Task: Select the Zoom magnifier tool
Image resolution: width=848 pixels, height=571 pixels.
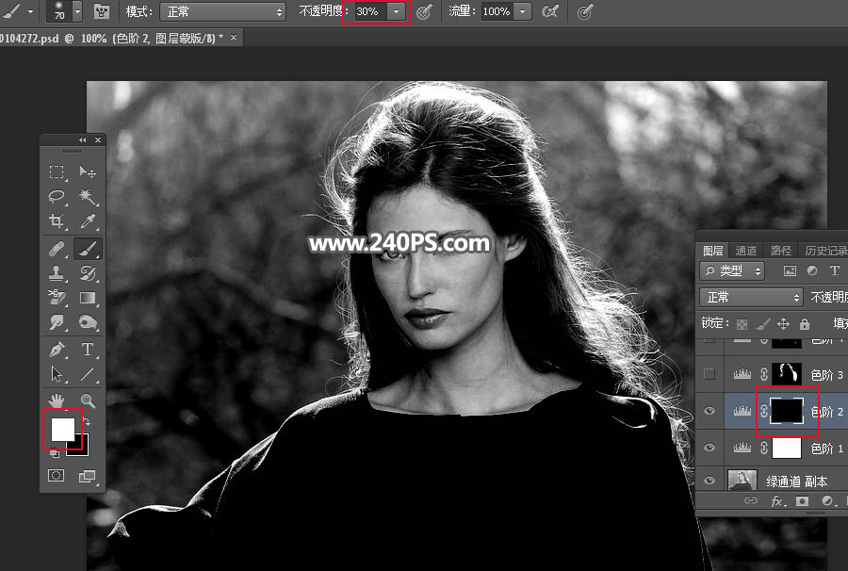Action: point(88,400)
